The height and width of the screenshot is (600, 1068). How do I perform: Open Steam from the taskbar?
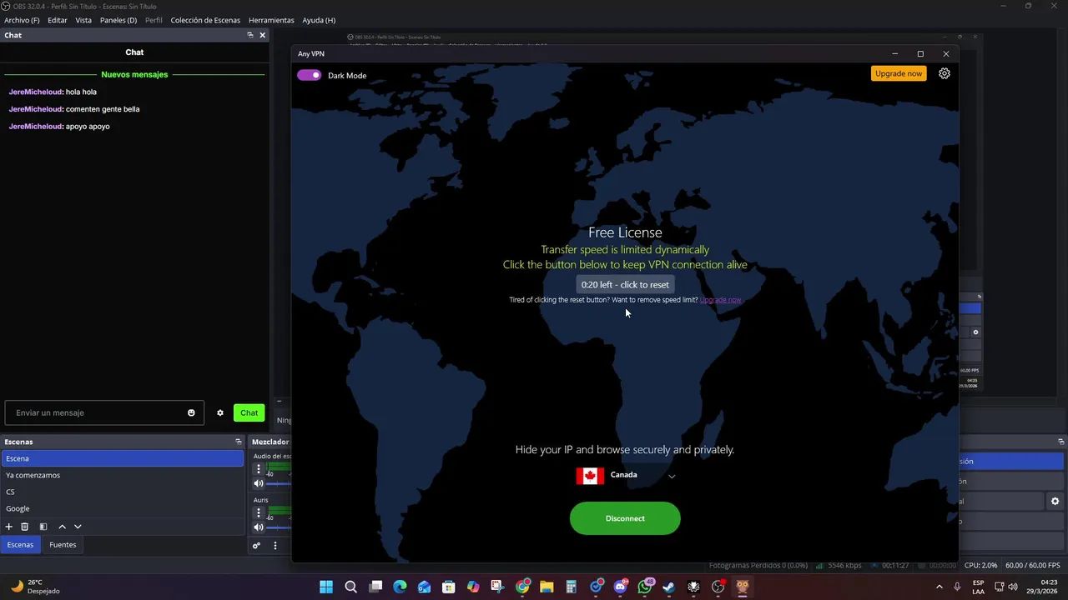668,587
